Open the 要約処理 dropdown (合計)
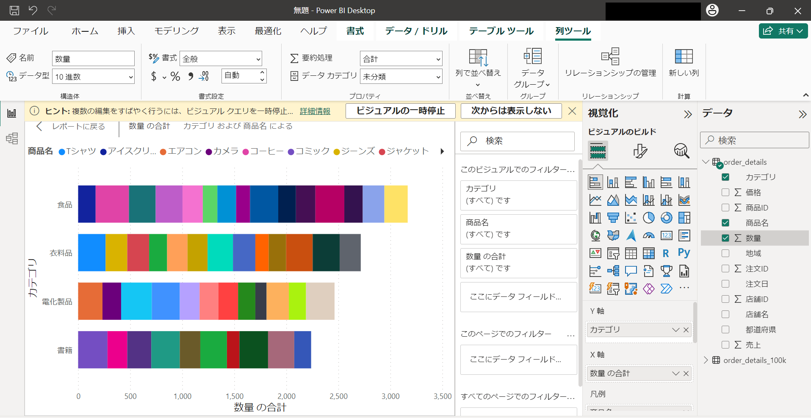This screenshot has width=811, height=418. click(x=401, y=59)
